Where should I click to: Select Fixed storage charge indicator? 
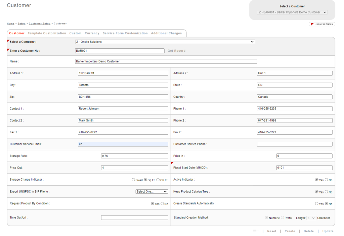133,180
